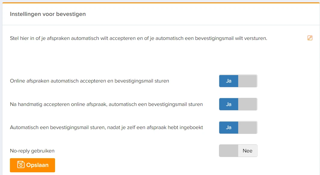320x175 pixels.
Task: Toggle bevestigingsmail after handmatig accepteren
Action: 238,104
